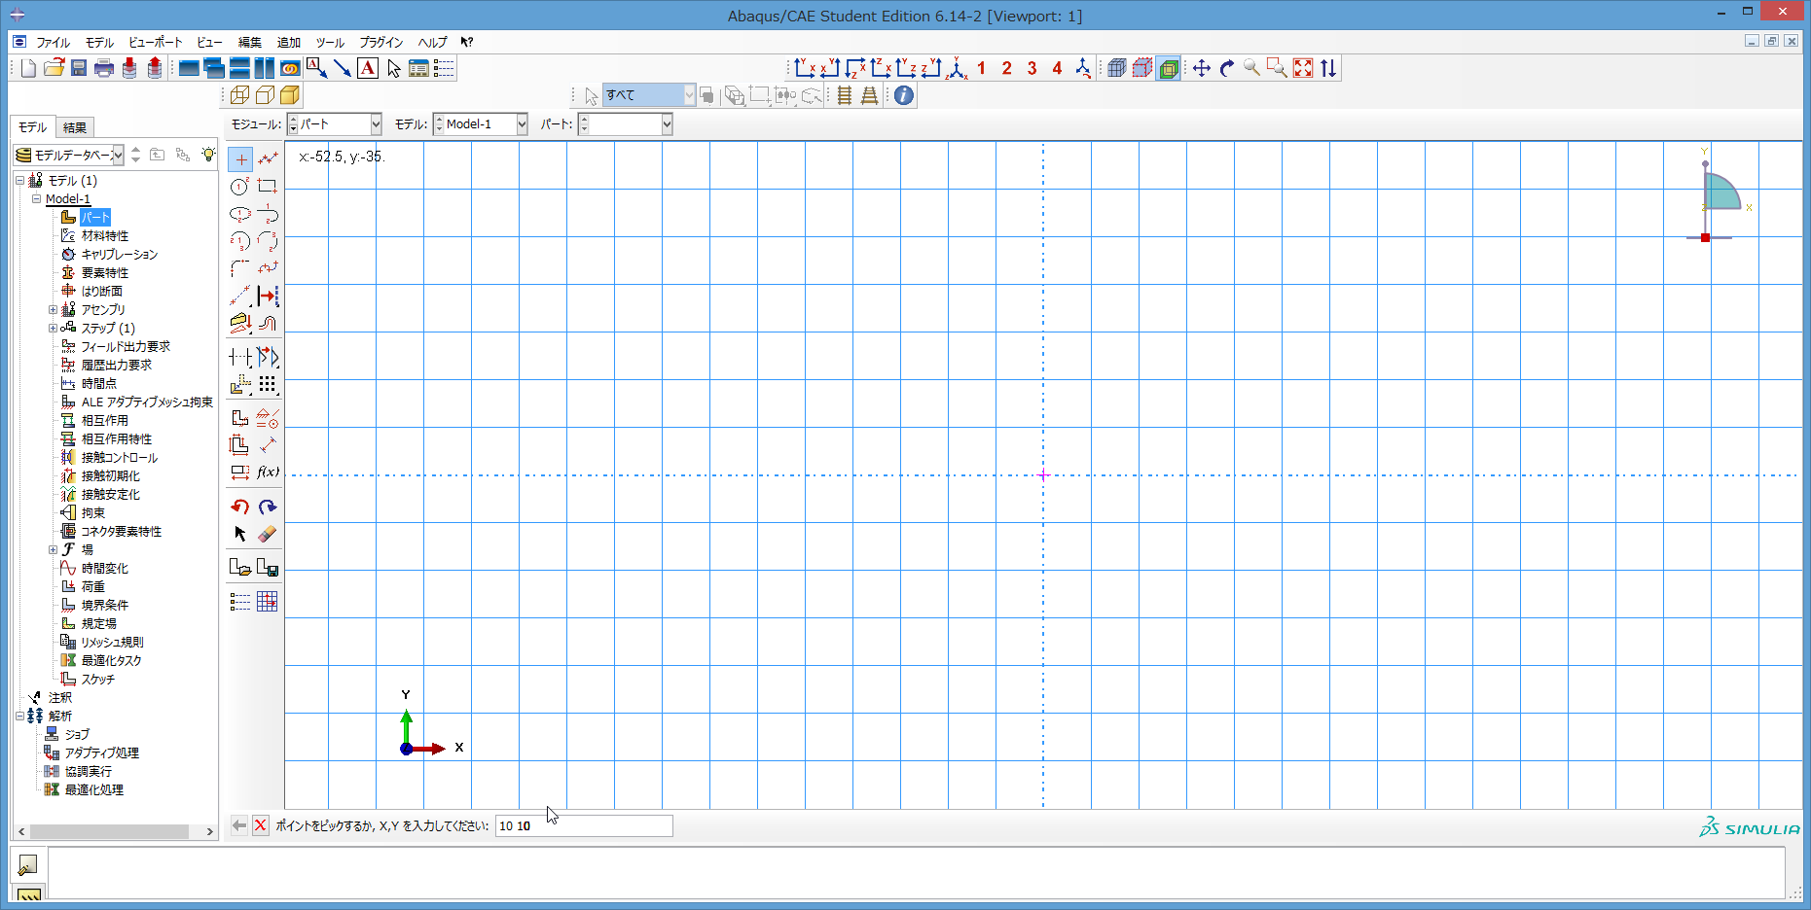The width and height of the screenshot is (1811, 910).
Task: Switch to the 結果 tab
Action: (x=75, y=127)
